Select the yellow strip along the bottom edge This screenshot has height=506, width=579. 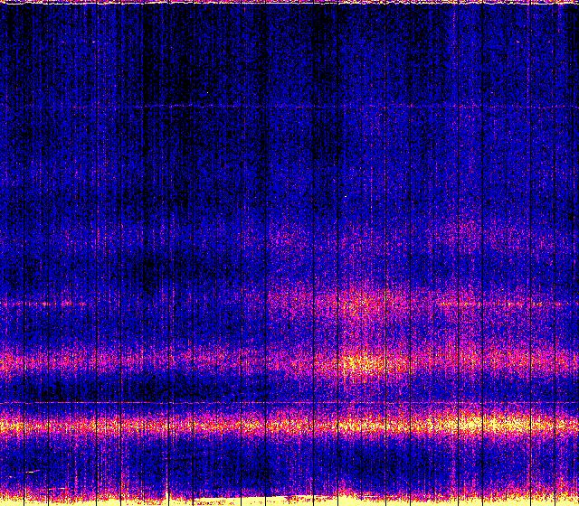point(289,500)
